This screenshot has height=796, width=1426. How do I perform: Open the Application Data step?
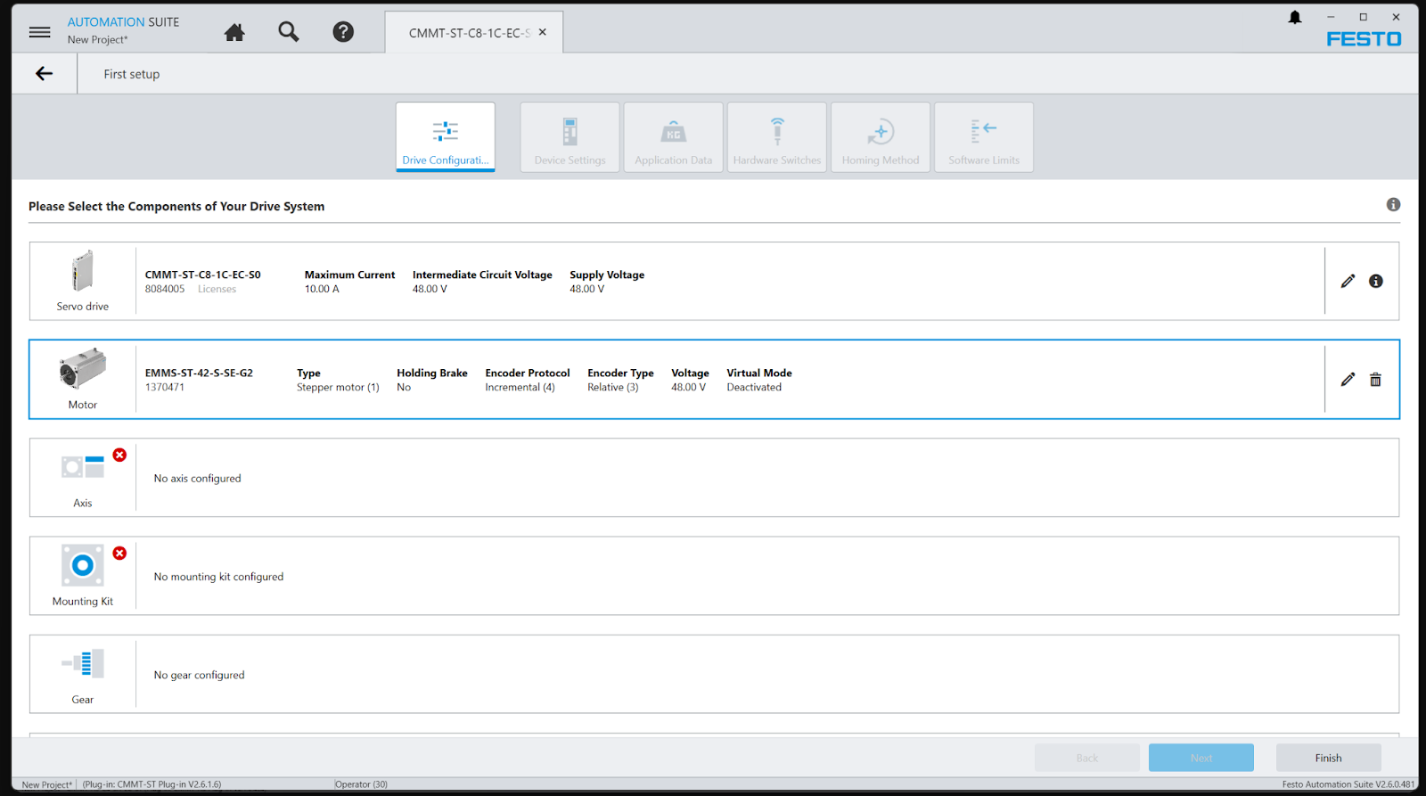[x=674, y=137]
